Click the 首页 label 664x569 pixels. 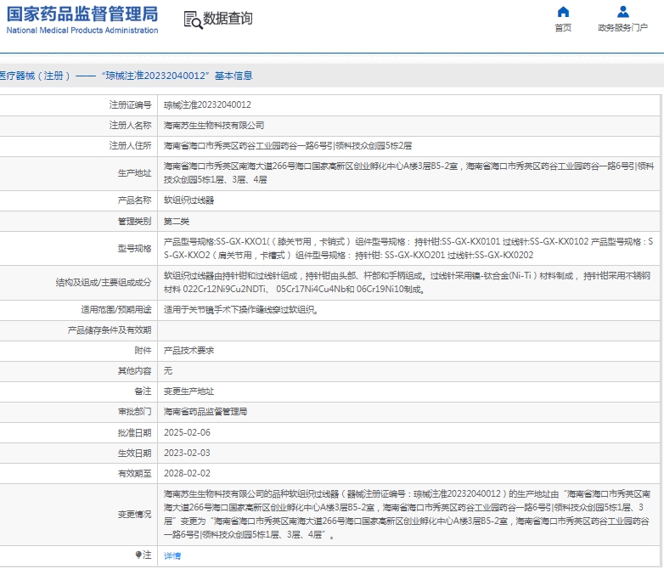pyautogui.click(x=563, y=28)
